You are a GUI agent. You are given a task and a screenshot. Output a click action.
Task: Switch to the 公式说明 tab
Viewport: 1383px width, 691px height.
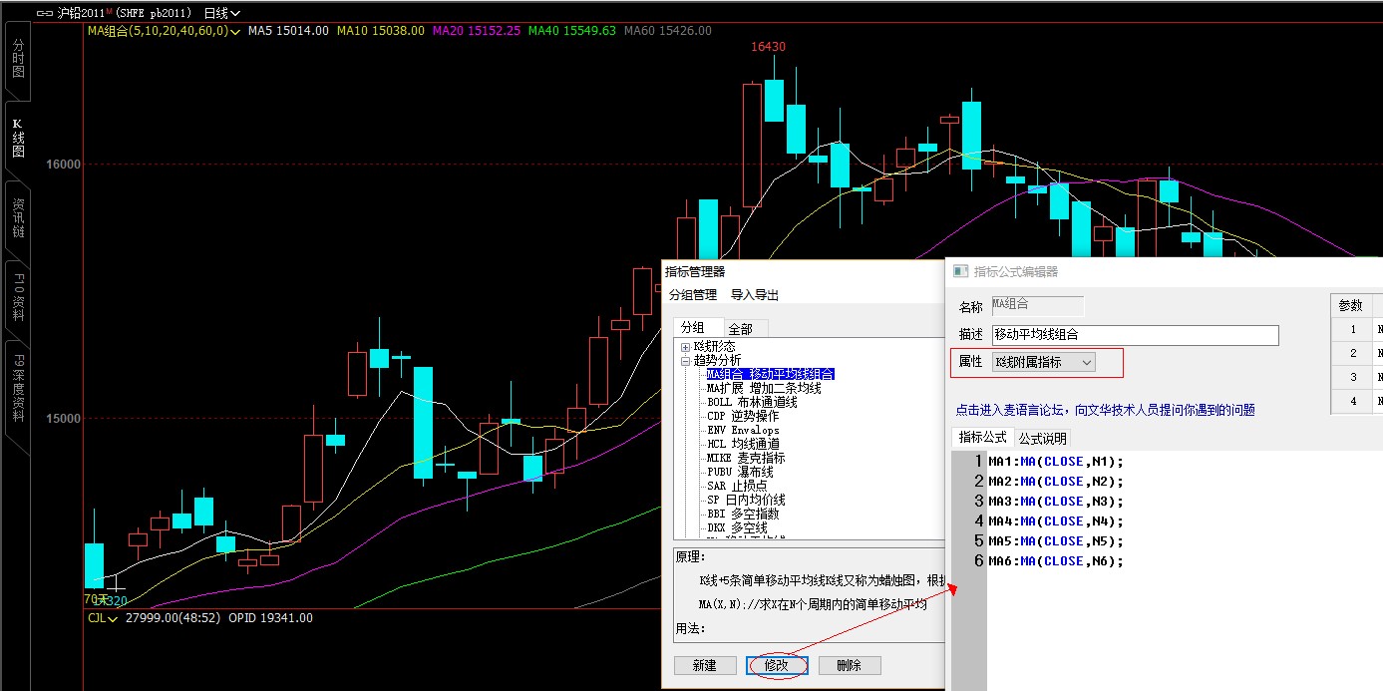1042,438
